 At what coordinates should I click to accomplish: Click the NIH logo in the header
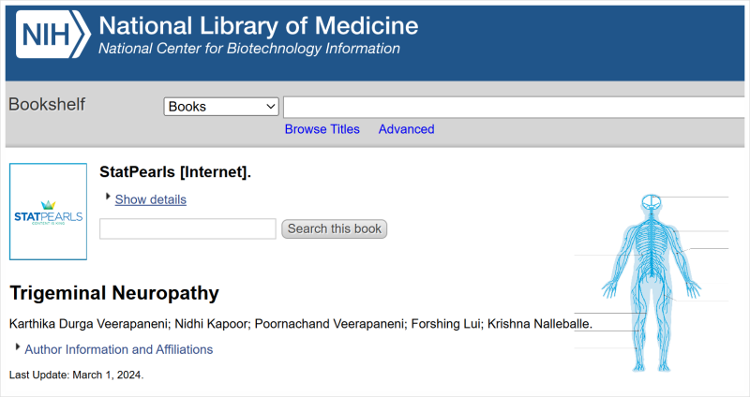coord(53,36)
